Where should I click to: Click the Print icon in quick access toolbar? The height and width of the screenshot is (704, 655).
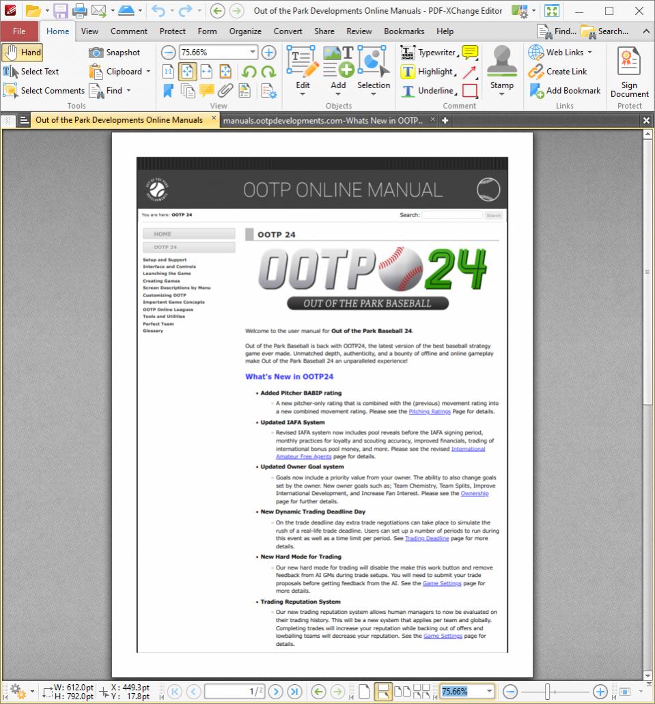pos(79,10)
